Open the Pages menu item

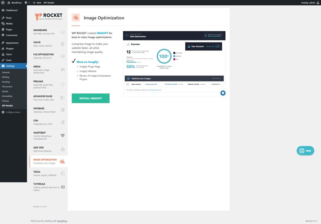tap(13, 29)
